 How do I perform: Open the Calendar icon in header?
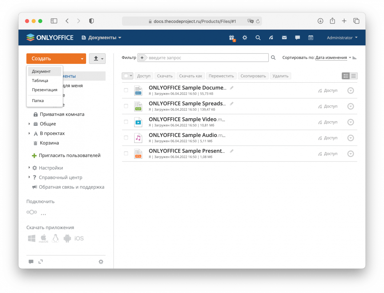pos(311,38)
